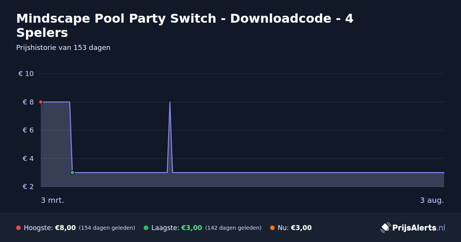Click the Mindscape Pool Party Switch title
Viewport: 461px width, 242px height.
coord(185,25)
